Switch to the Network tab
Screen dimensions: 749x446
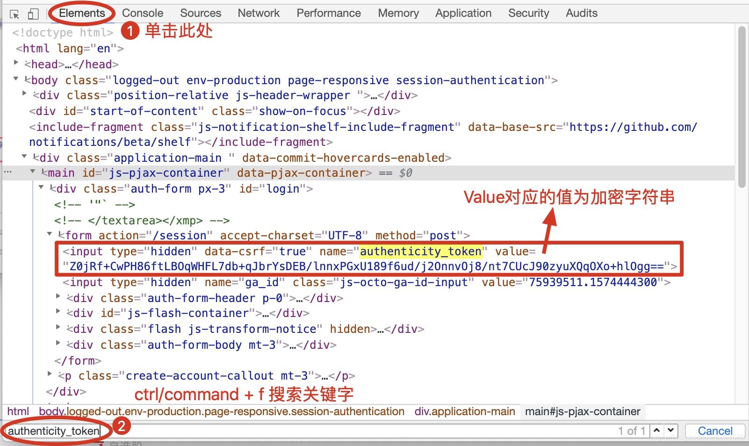click(x=259, y=13)
